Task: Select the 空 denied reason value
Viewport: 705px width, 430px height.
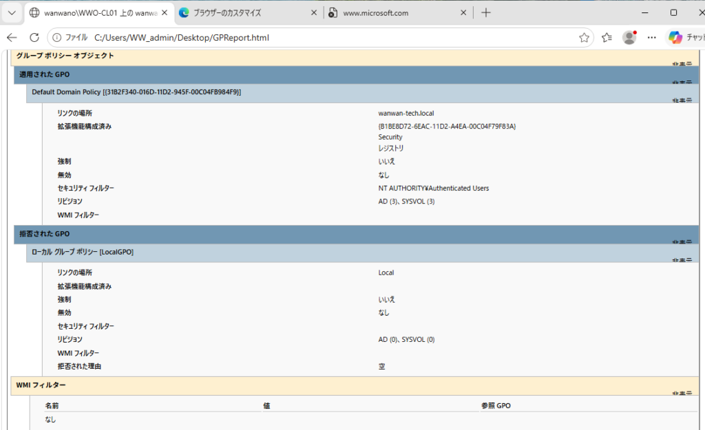Action: (x=381, y=367)
